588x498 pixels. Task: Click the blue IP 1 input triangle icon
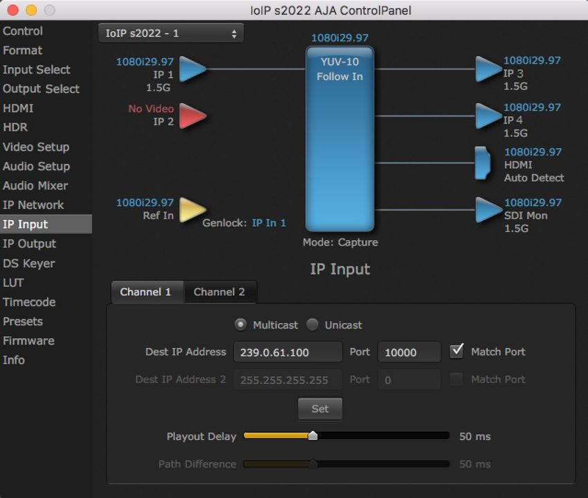coord(193,69)
